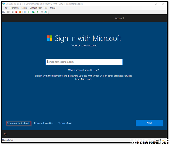170x145 pixels.
Task: Click the Next button
Action: (x=149, y=123)
